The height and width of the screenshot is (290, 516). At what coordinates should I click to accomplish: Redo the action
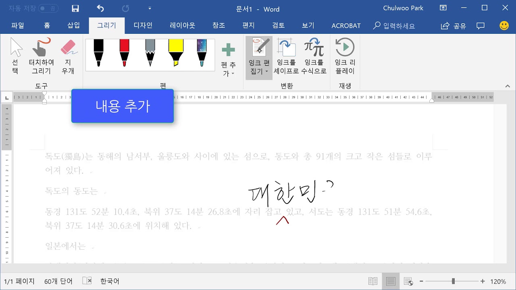[x=125, y=8]
